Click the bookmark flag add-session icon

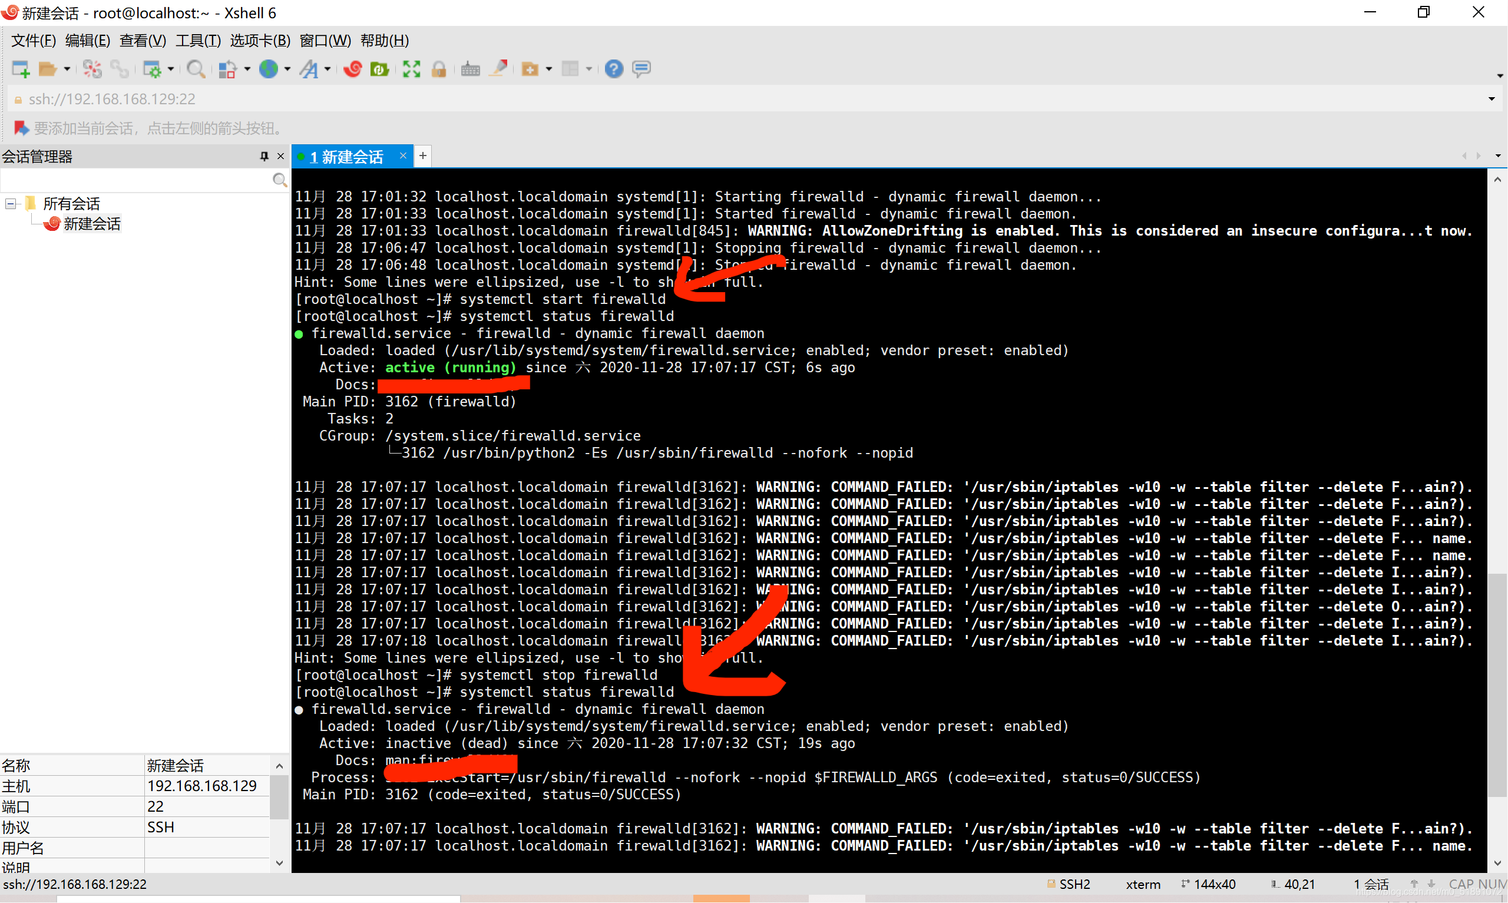(21, 128)
